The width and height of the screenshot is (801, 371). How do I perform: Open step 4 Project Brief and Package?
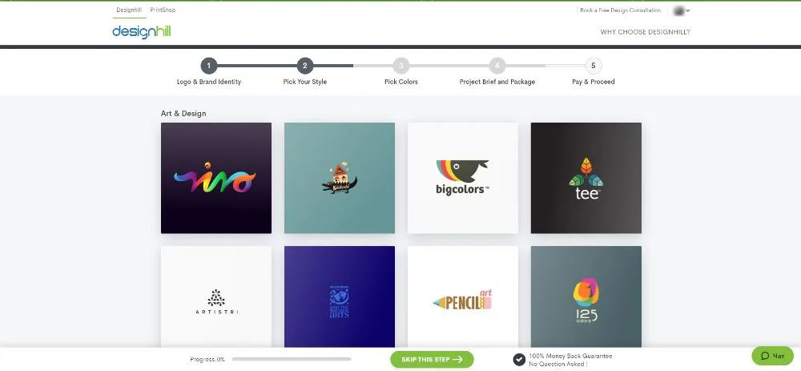coord(497,66)
